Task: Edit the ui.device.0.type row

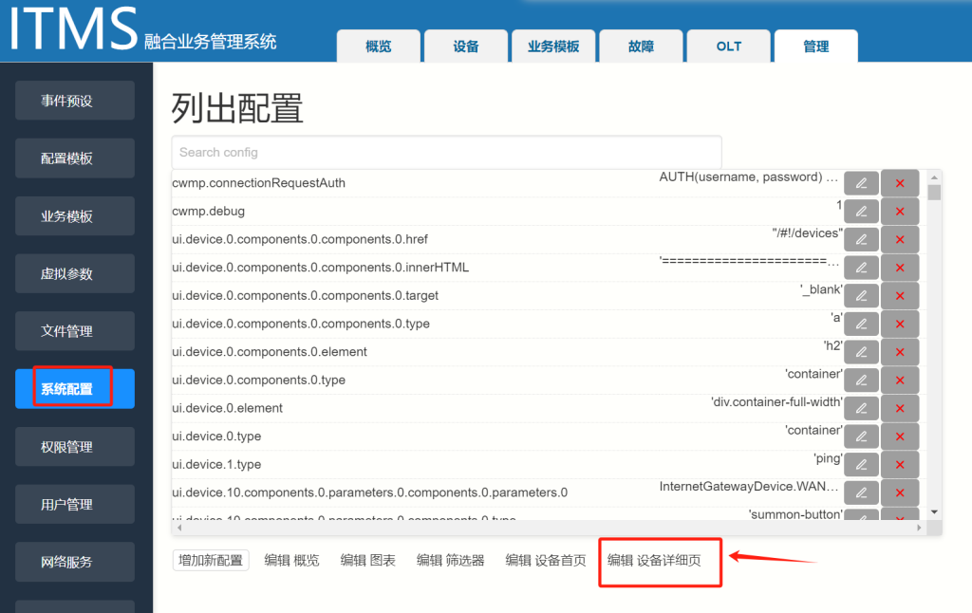Action: 861,437
